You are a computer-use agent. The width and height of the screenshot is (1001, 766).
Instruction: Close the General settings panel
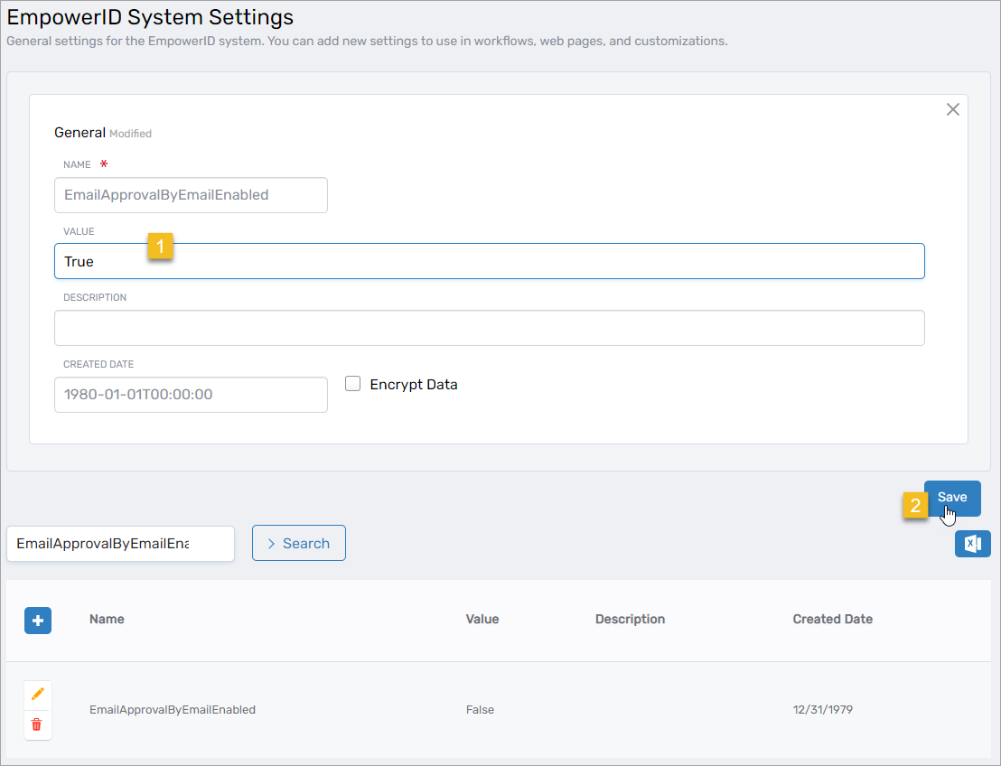(952, 109)
